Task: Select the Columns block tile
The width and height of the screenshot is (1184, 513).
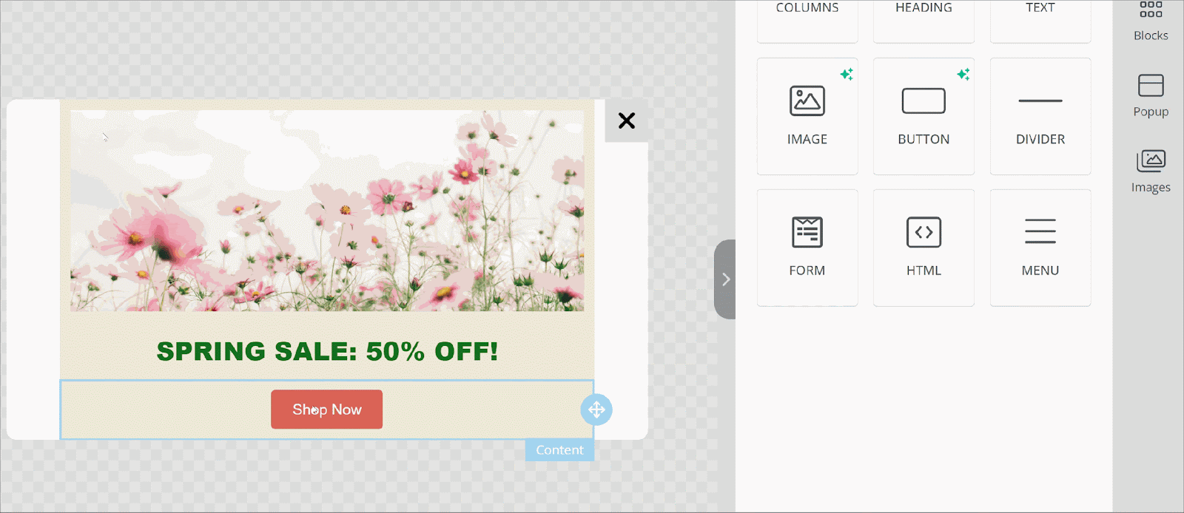Action: click(807, 21)
